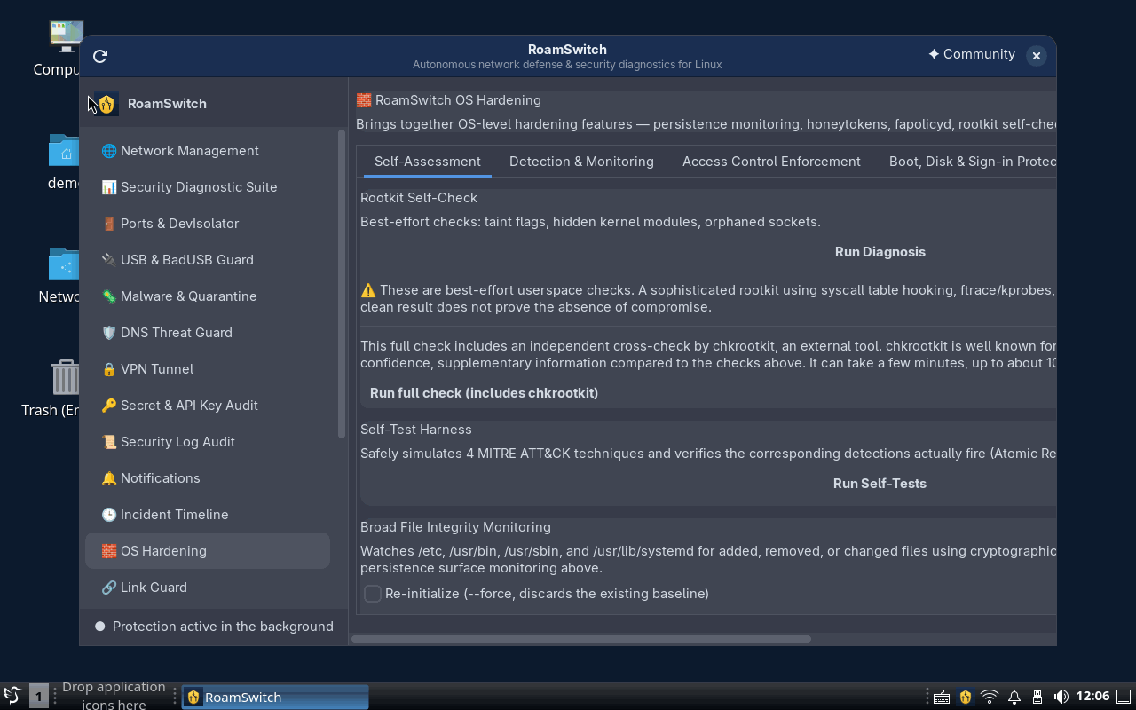Image resolution: width=1136 pixels, height=710 pixels.
Task: Click 'Broad File Integrity Monitoring' heading
Action: [x=455, y=527]
